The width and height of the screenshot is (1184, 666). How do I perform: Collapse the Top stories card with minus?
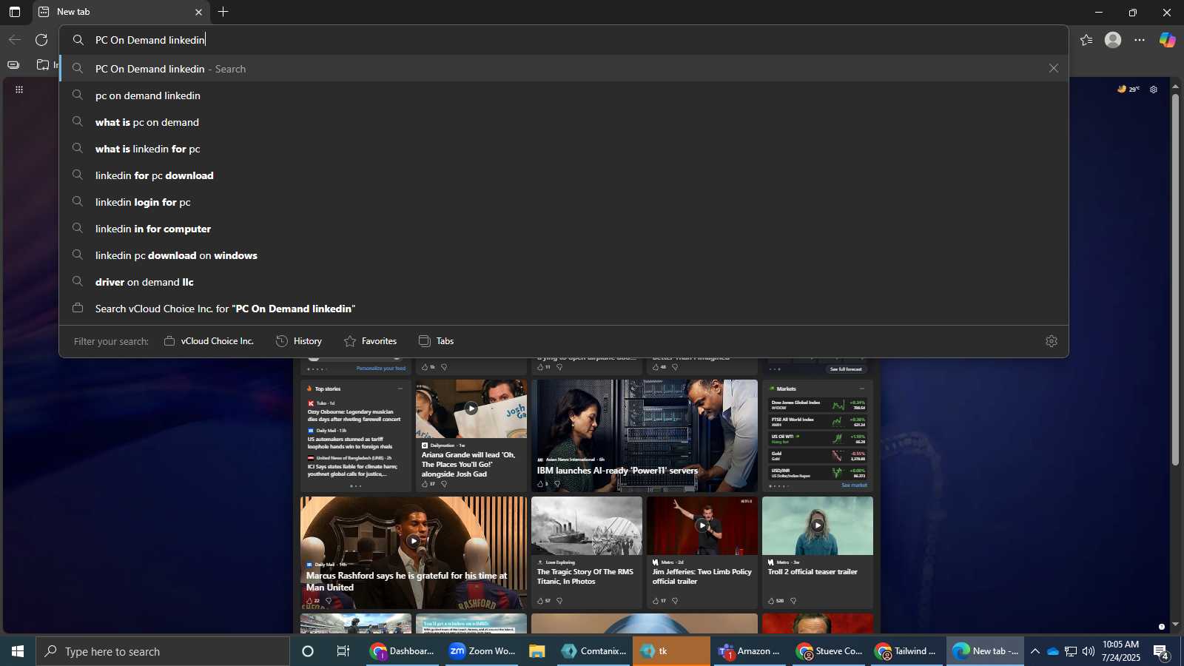pyautogui.click(x=400, y=388)
